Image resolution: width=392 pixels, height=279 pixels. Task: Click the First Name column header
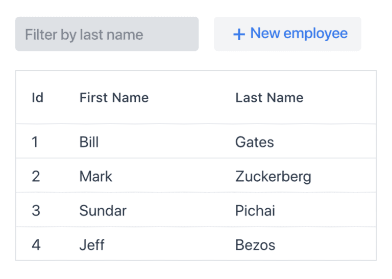[114, 97]
